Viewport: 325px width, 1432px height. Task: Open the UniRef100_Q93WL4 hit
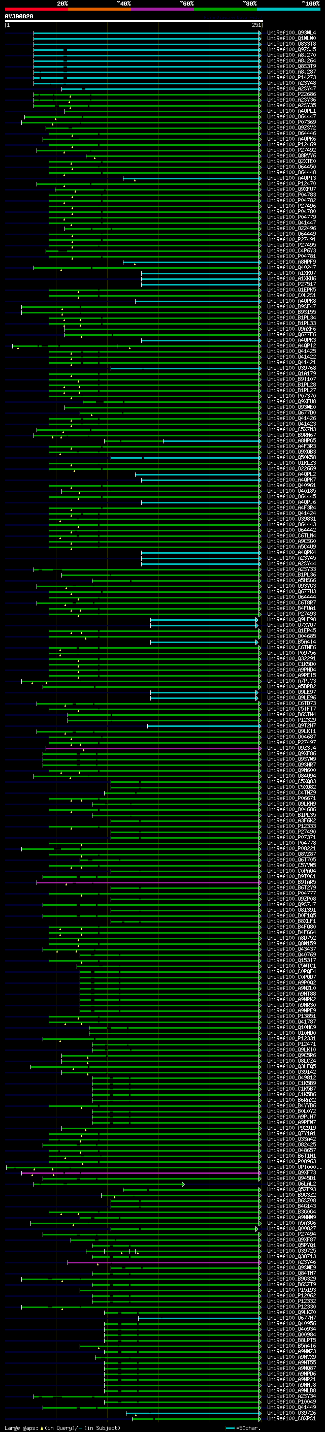[291, 33]
